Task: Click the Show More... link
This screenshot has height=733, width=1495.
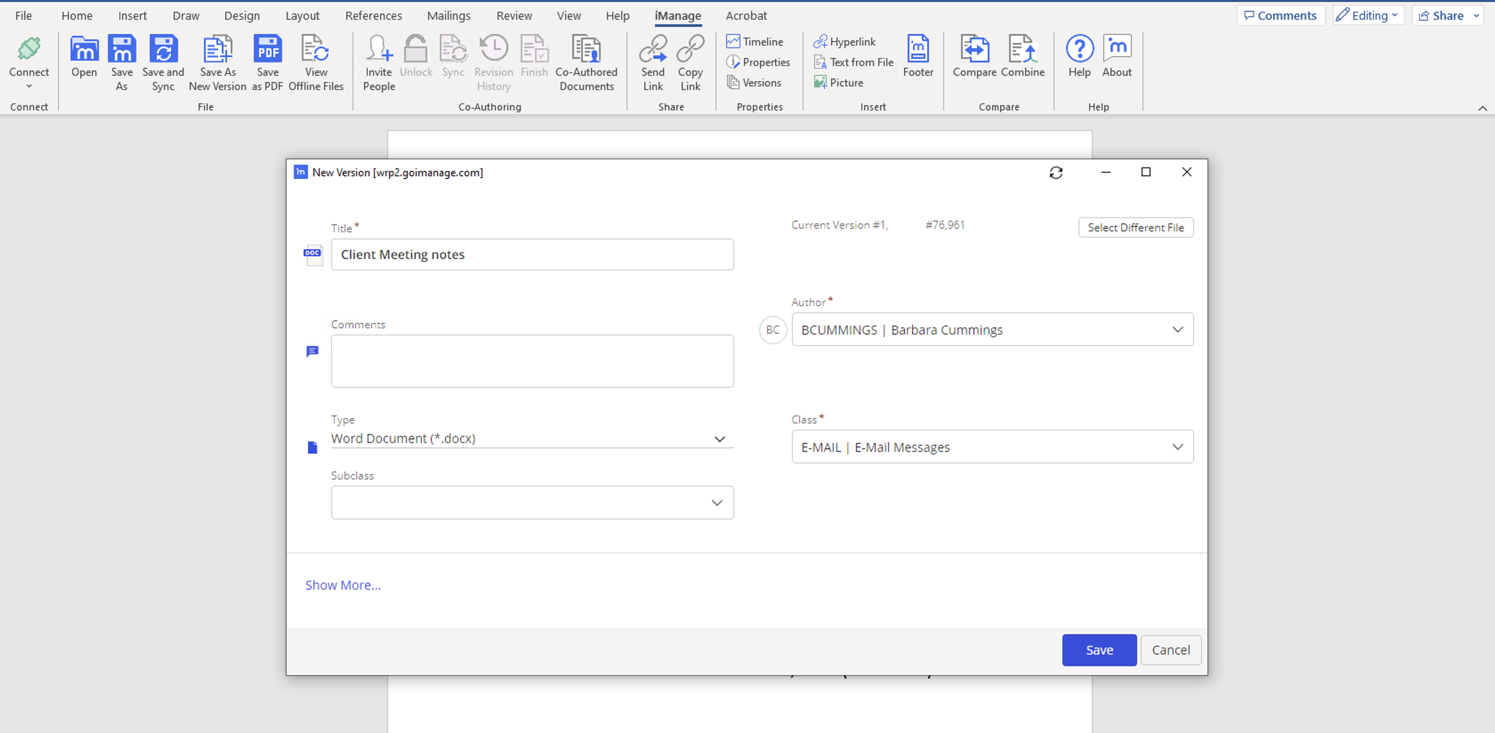Action: coord(343,585)
